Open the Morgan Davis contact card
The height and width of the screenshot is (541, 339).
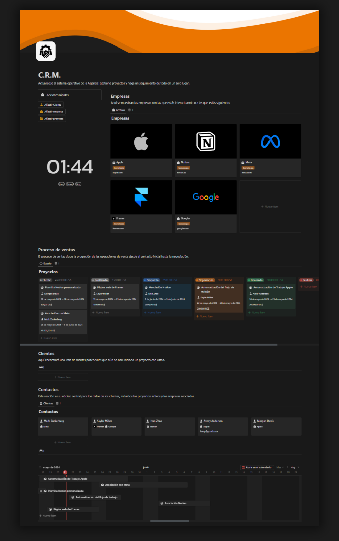coord(276,427)
